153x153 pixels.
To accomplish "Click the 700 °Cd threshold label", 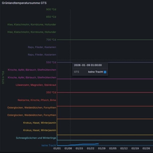I will (51, 40).
